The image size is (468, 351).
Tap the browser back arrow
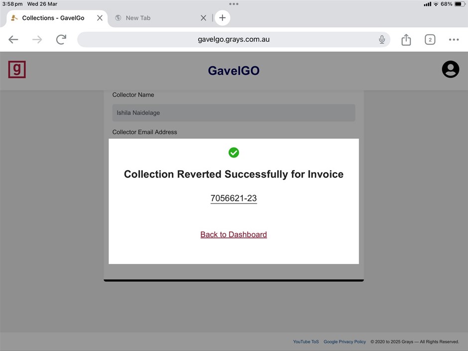[x=13, y=40]
